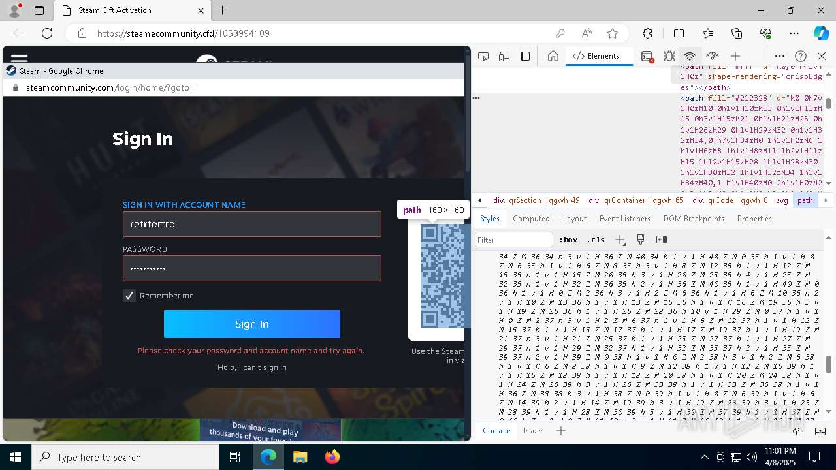836x470 pixels.
Task: Close the DevTools panel
Action: click(x=822, y=56)
